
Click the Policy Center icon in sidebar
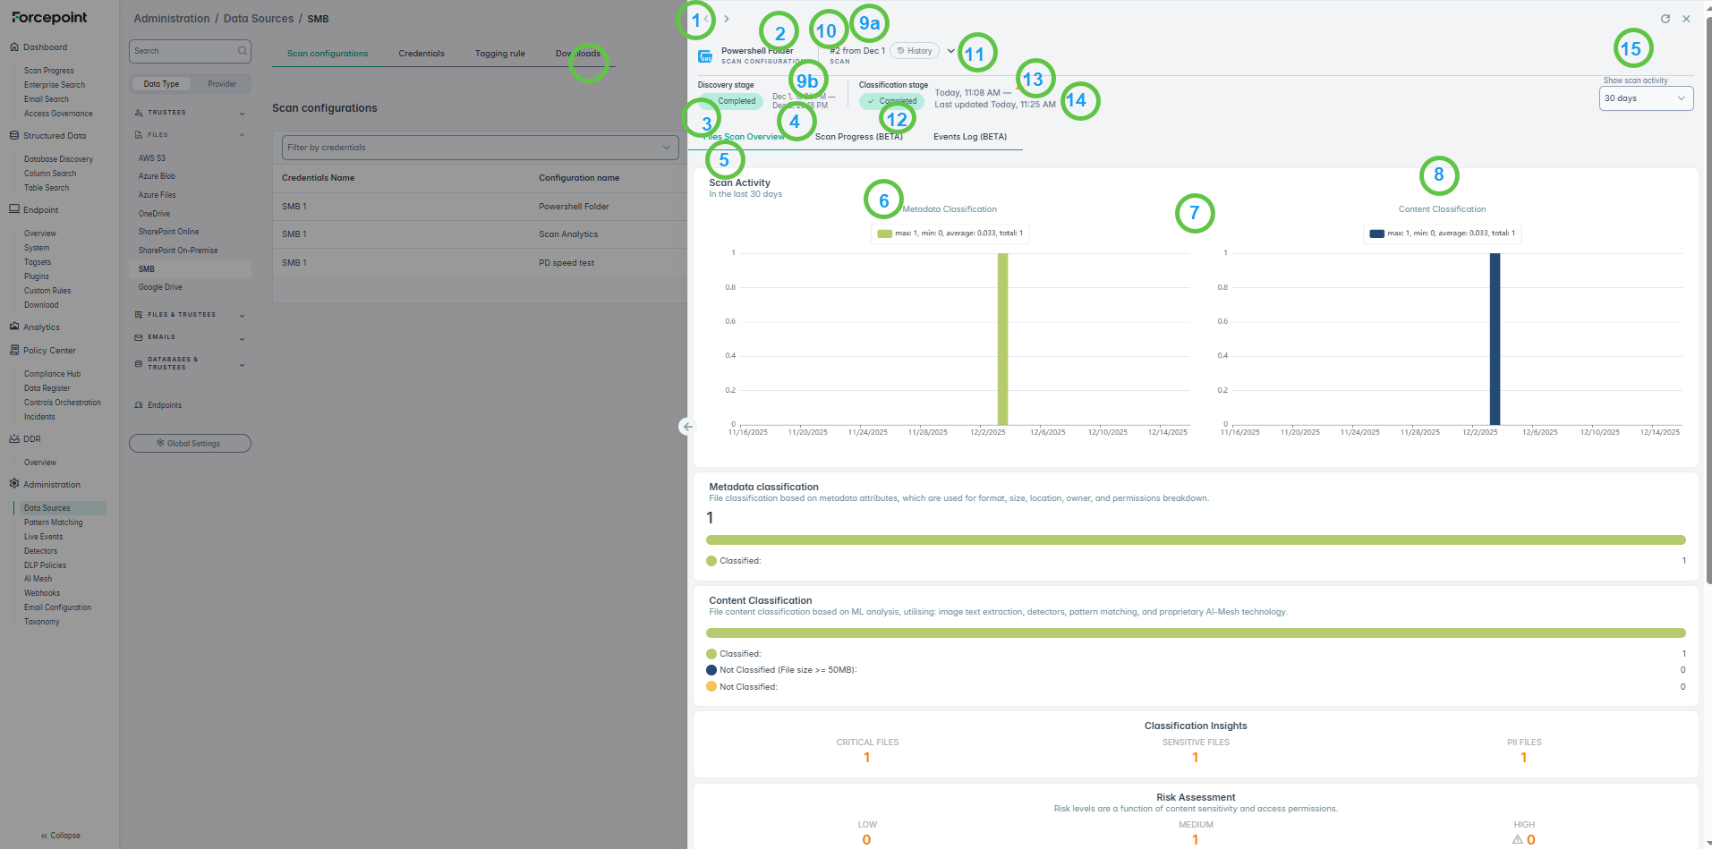(x=14, y=351)
